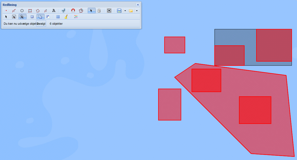Select the polyline drawing tool
Image resolution: width=297 pixels, height=160 pixels.
(14, 11)
